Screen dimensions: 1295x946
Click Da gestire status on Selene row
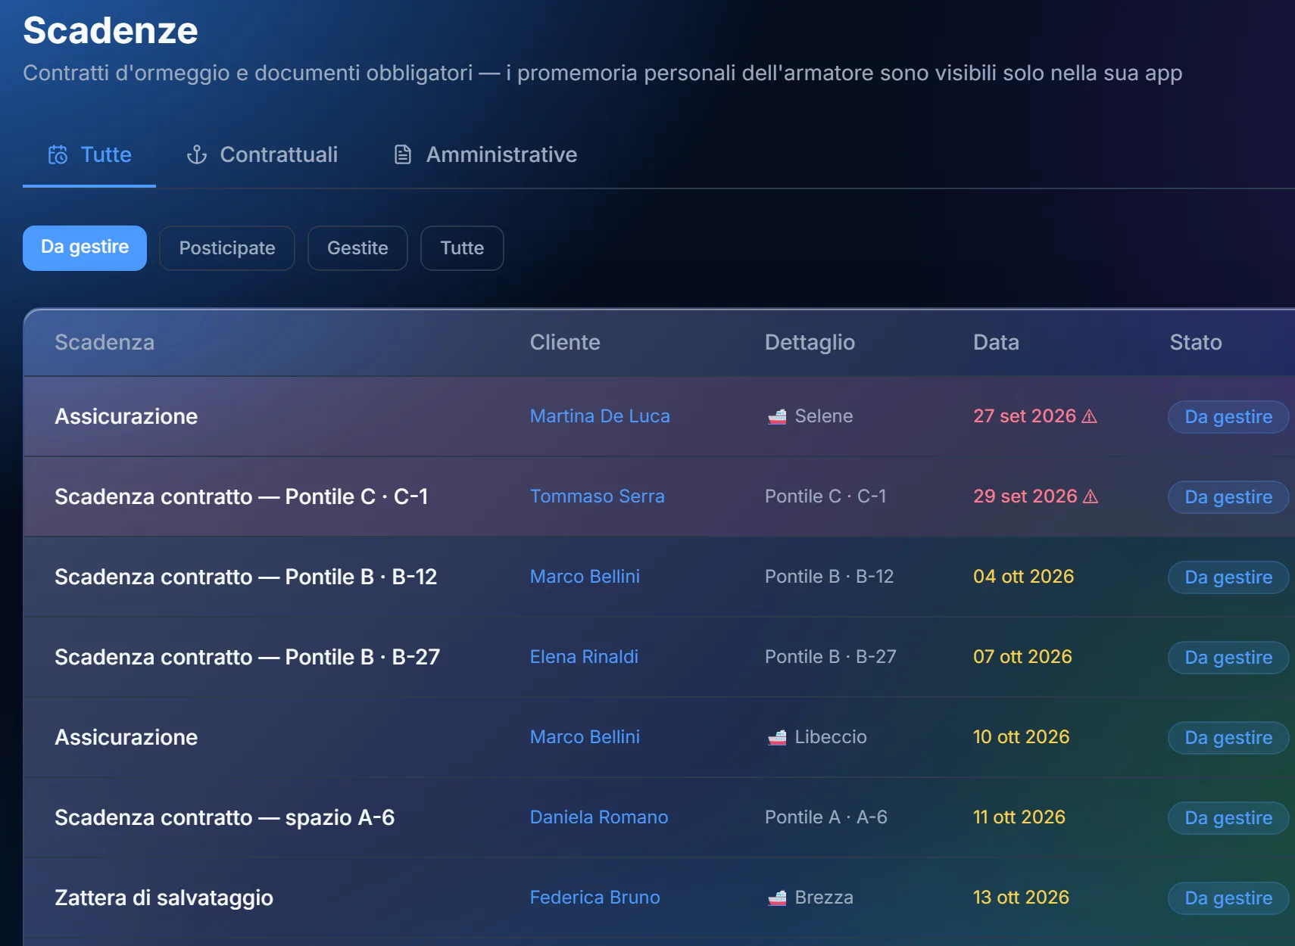tap(1228, 417)
